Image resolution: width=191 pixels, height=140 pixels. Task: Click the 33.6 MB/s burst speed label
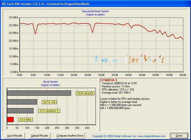click(25, 120)
